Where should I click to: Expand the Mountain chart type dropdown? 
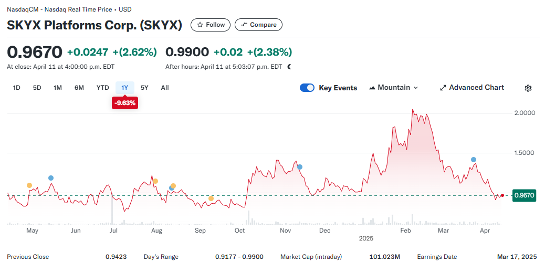[x=416, y=88]
